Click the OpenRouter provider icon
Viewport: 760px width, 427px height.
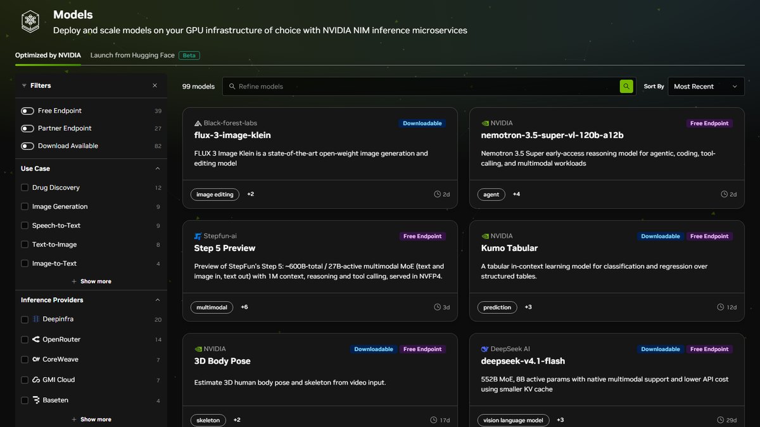point(36,340)
